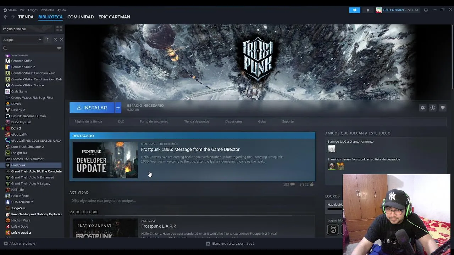Open the Discusiones link
Image resolution: width=454 pixels, height=255 pixels.
pos(234,121)
